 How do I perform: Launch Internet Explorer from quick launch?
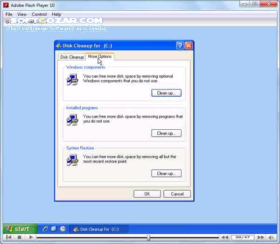(45, 229)
